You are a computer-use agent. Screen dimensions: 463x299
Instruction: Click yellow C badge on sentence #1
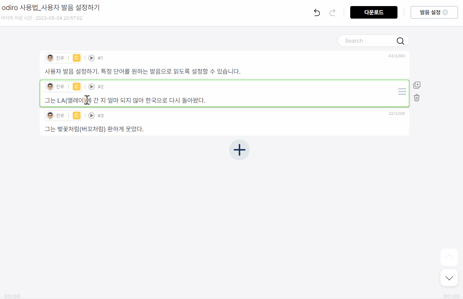click(76, 58)
